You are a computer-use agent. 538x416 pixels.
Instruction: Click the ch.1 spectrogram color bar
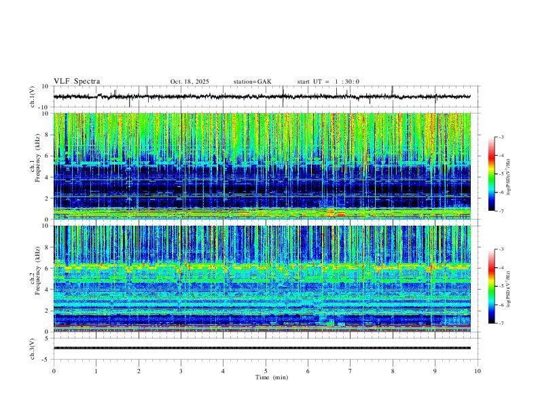click(x=491, y=174)
